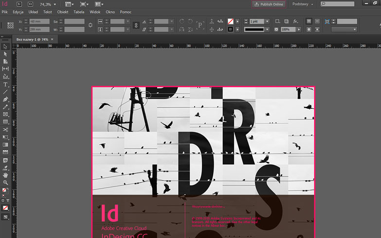381x238 pixels.
Task: Open the Tekst menu
Action: 47,12
